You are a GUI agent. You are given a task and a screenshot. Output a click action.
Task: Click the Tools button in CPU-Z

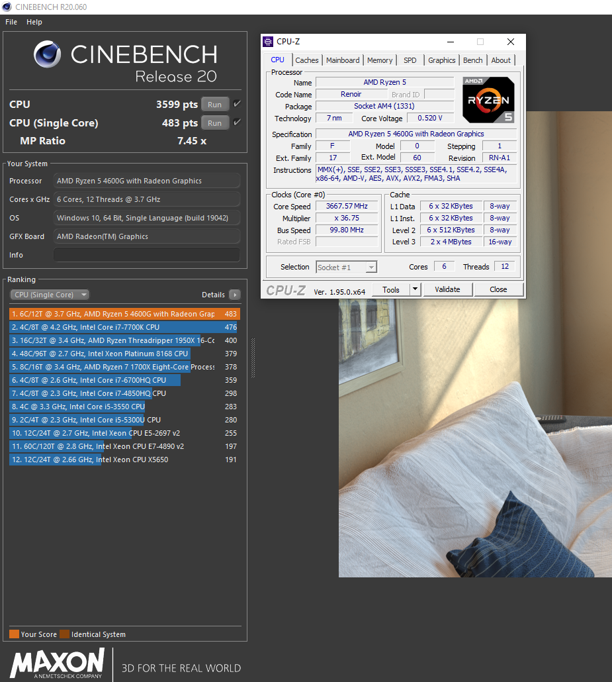click(x=391, y=289)
